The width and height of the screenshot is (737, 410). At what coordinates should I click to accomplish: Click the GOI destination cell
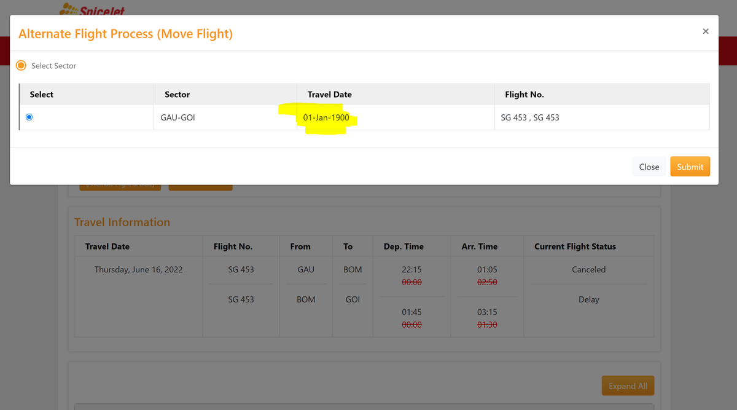pos(351,299)
